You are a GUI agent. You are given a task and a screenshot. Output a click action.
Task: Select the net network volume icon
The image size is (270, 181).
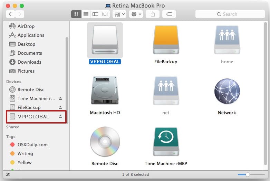pos(166,90)
